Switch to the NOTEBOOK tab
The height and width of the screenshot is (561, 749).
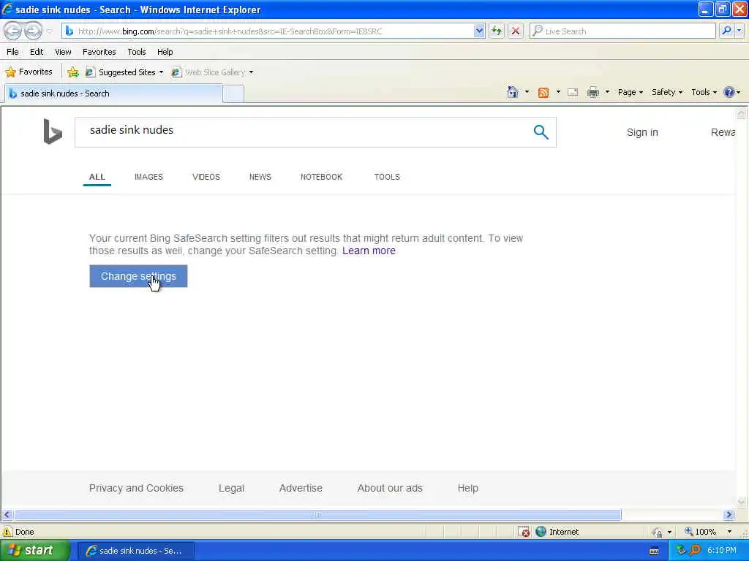point(322,177)
